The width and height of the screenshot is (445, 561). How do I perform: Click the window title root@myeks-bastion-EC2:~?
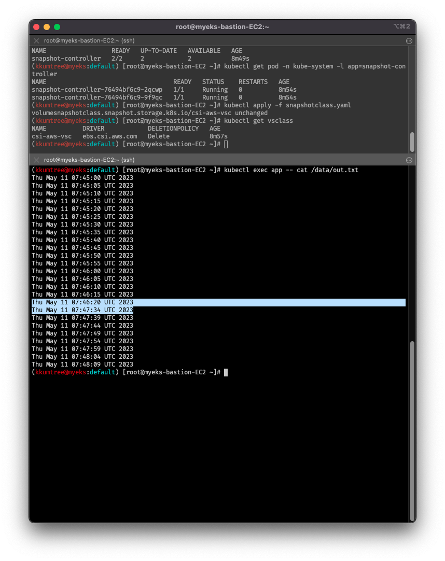pos(223,27)
